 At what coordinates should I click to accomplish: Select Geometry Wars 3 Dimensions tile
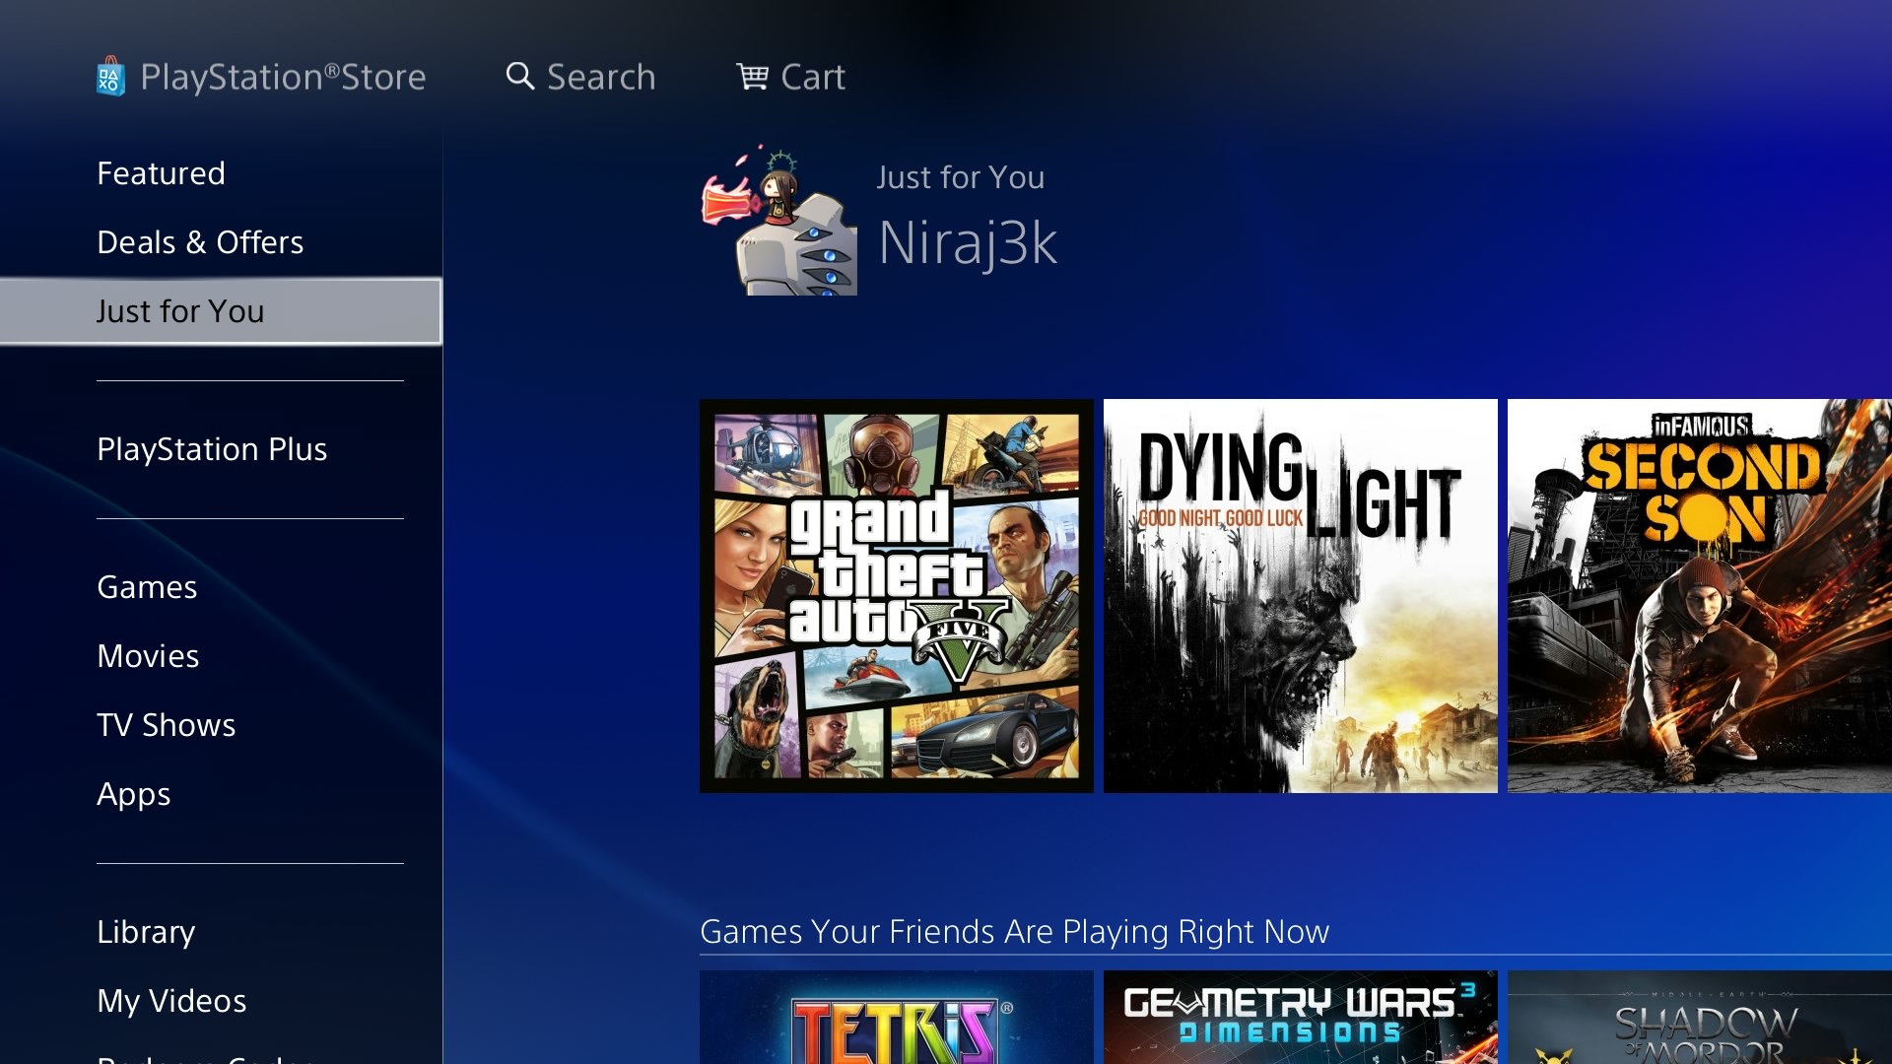click(x=1300, y=1018)
